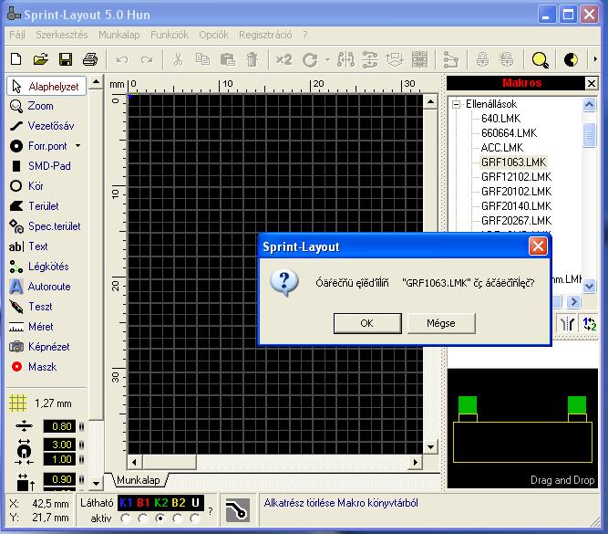Click the 0.80 track width field

tap(60, 426)
